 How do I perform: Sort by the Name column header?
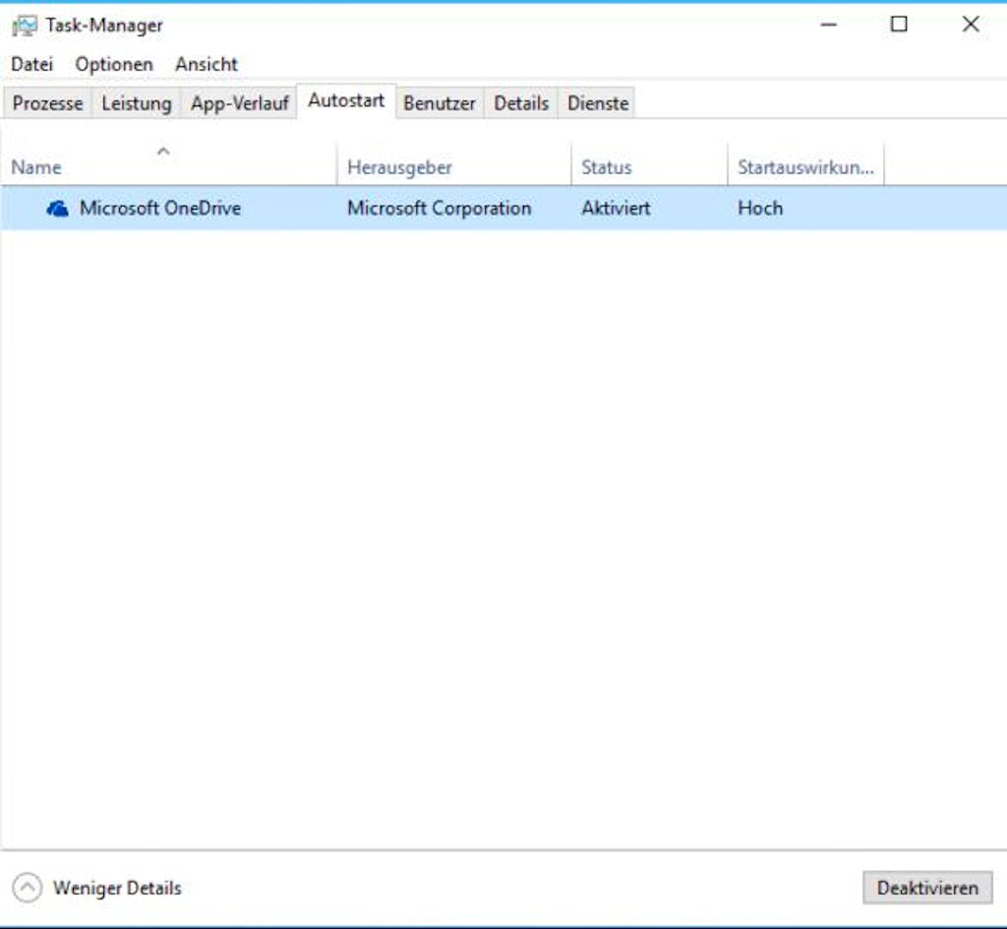(x=169, y=165)
